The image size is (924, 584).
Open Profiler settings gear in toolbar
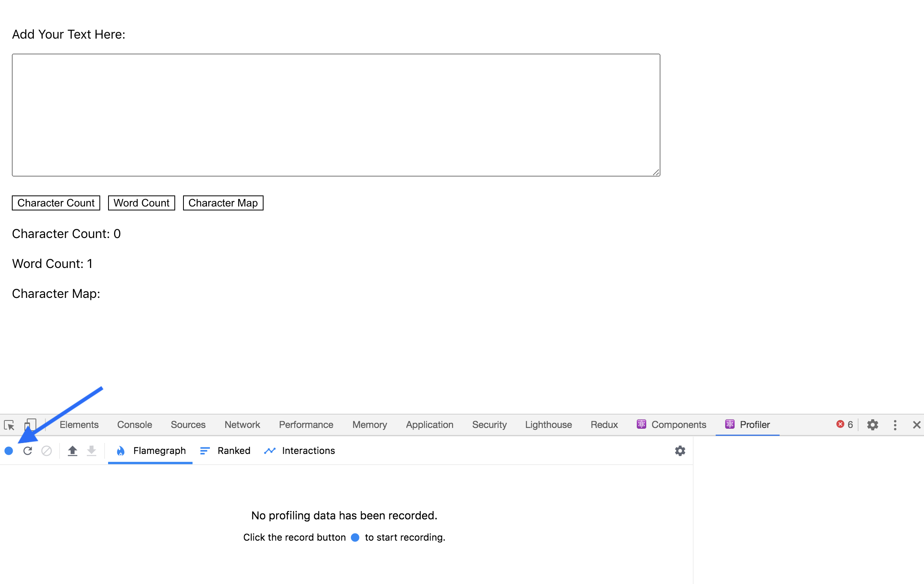(680, 451)
